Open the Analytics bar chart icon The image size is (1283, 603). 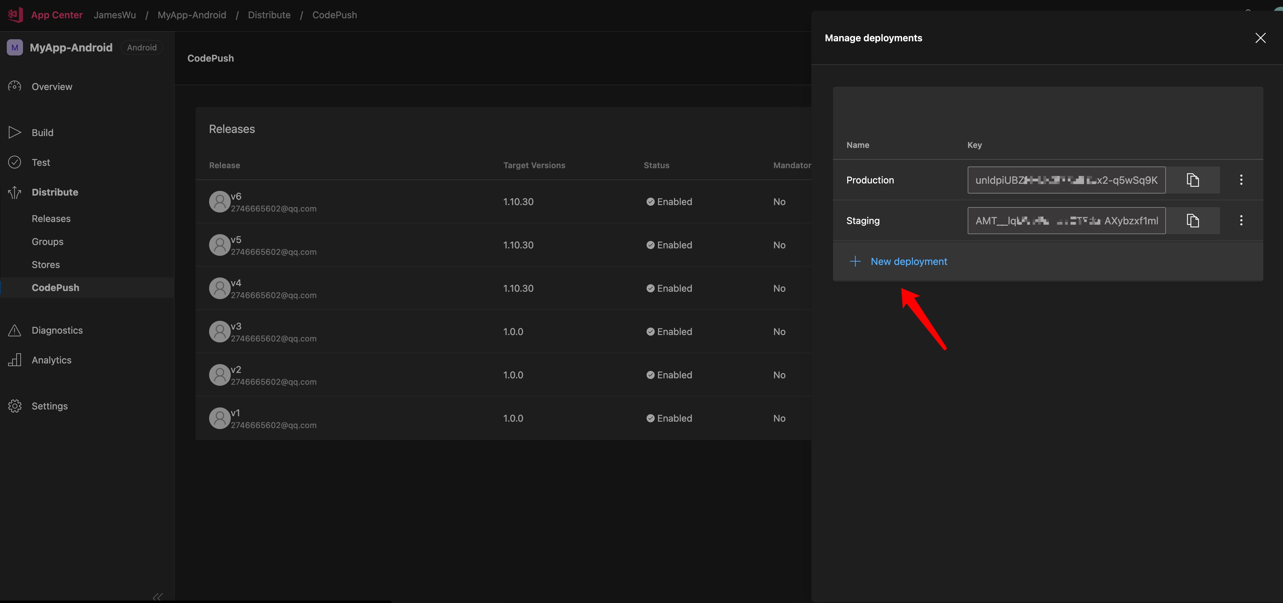[x=15, y=360]
